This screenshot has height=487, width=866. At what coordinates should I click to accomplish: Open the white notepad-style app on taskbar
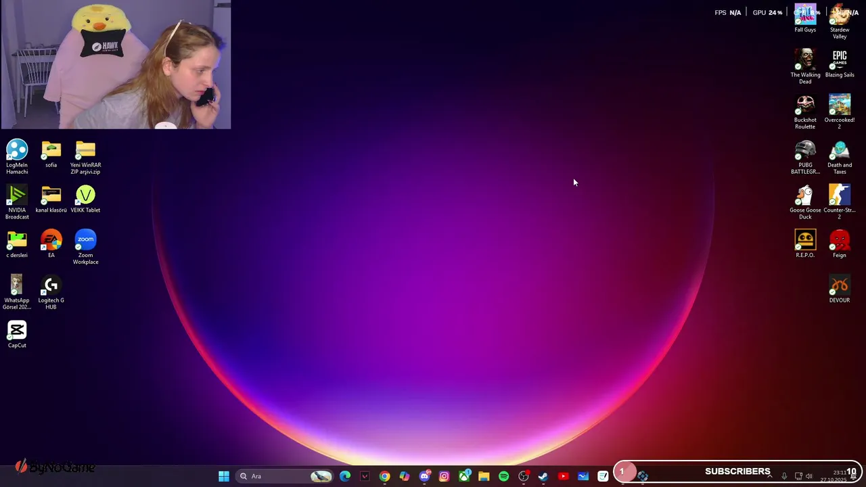pos(603,476)
